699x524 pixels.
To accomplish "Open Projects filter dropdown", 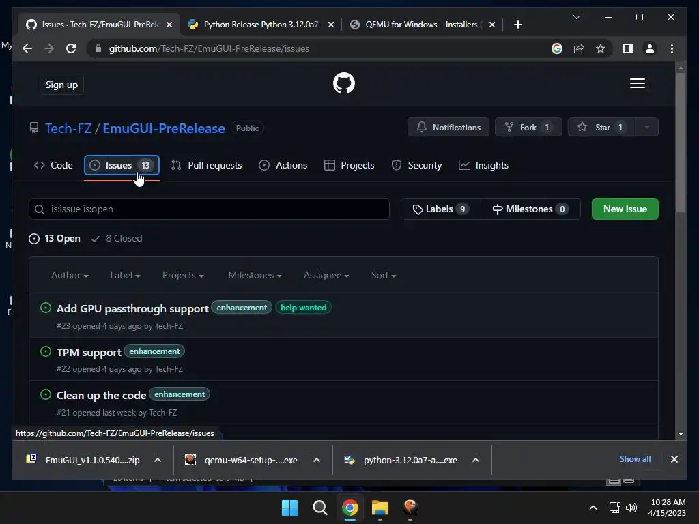I will (183, 276).
